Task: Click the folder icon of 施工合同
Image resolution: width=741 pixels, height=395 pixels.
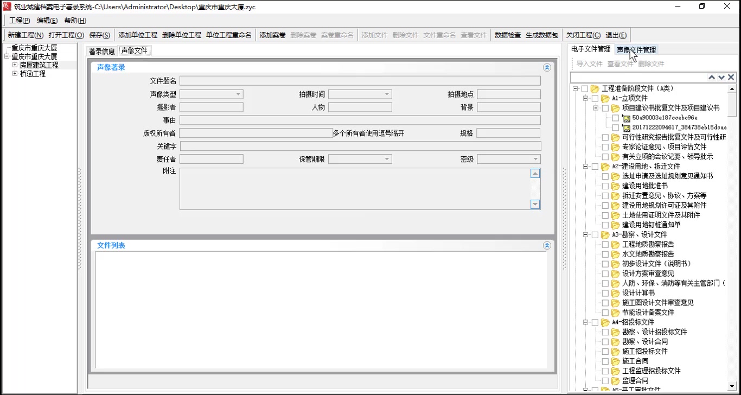Action: coord(615,361)
